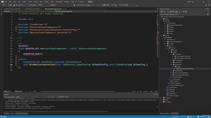Click the editor horizontal scrollbar
Screen dimensions: 211x118
[x=78, y=91]
